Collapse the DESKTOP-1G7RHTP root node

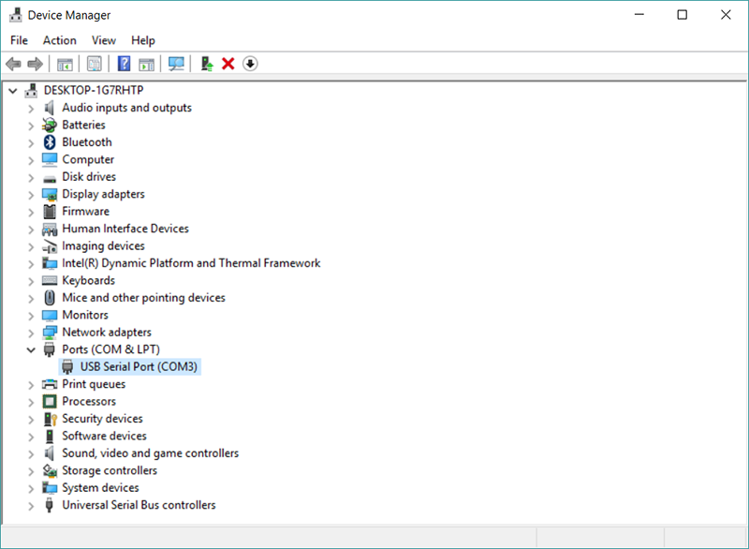click(x=13, y=91)
